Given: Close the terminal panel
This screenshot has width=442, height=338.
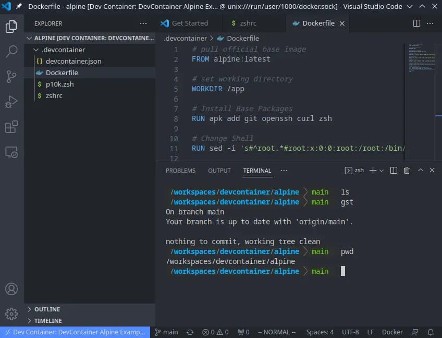Looking at the screenshot, I should [x=432, y=170].
